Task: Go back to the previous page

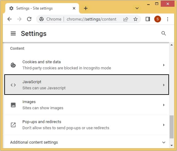Action: point(10,19)
